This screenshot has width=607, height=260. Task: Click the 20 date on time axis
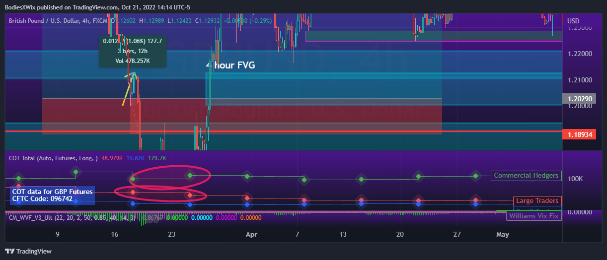tap(400, 235)
